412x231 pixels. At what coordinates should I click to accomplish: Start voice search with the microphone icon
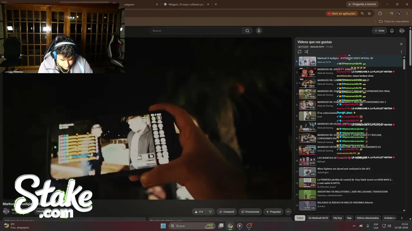coord(259,31)
